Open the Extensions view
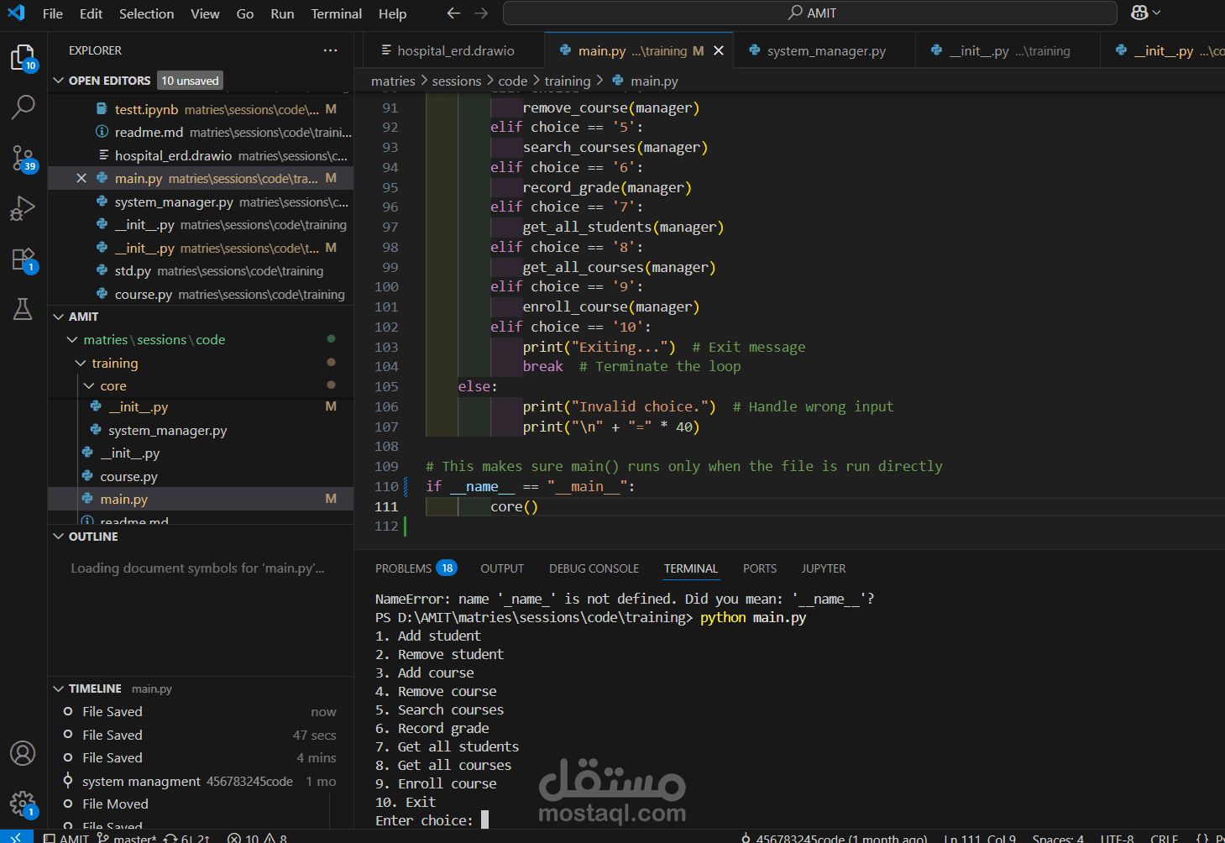 coord(23,259)
